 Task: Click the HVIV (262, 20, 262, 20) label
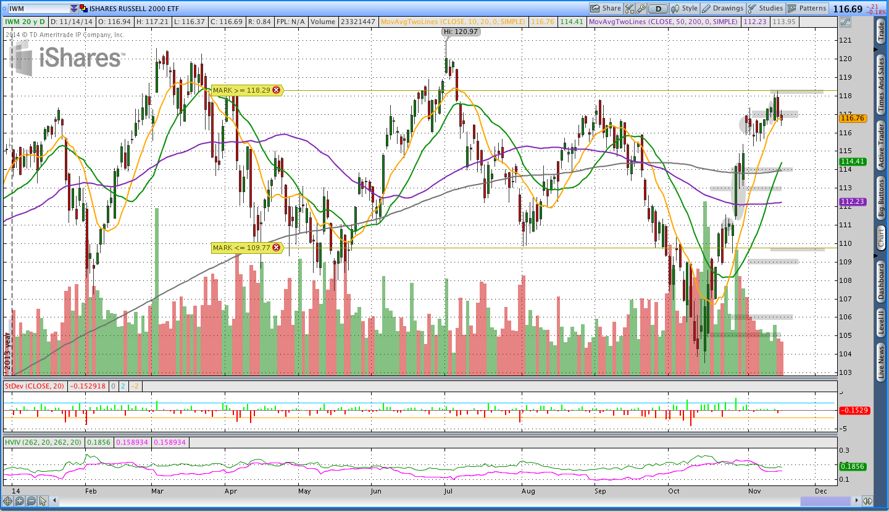coord(43,442)
